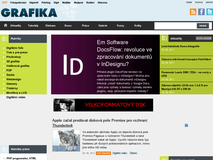Open PHP programátor, HTML job listing
Viewport: 213px width, 160px height.
click(21, 158)
